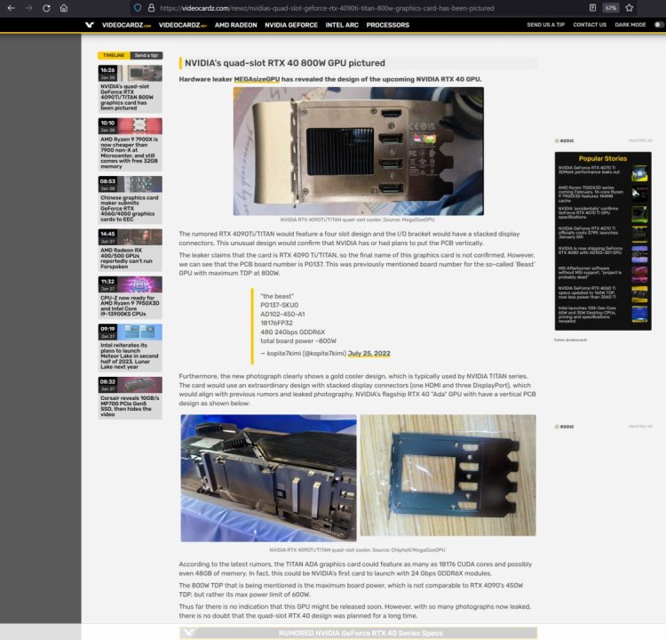Viewport: 666px width, 640px height.
Task: Open Corsair MP700 PCIe Gen5 SSD story
Action: click(x=130, y=406)
